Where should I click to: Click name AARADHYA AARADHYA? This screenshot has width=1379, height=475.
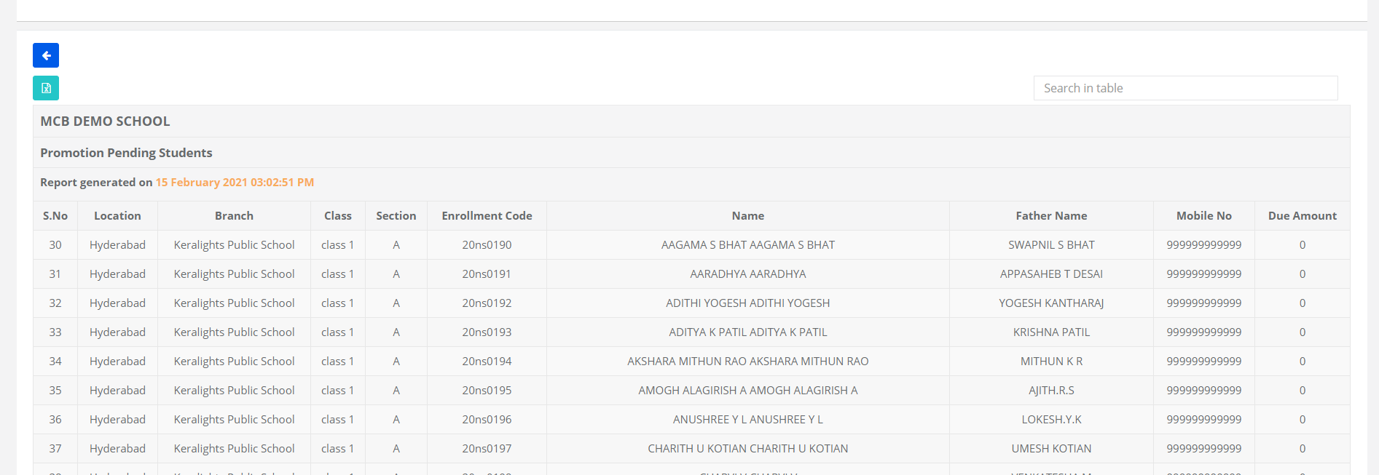point(748,274)
